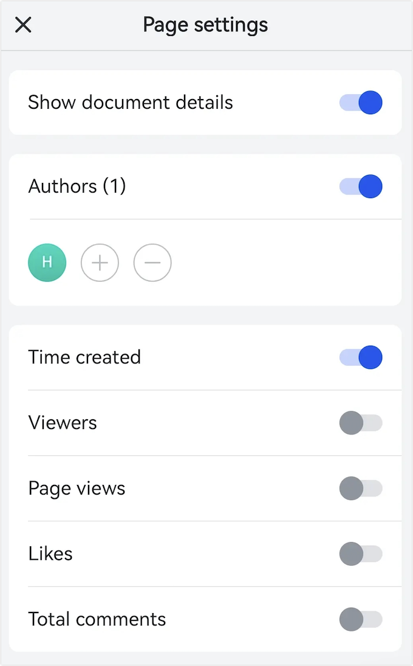Click the green H author avatar
The height and width of the screenshot is (666, 413).
[x=47, y=263]
